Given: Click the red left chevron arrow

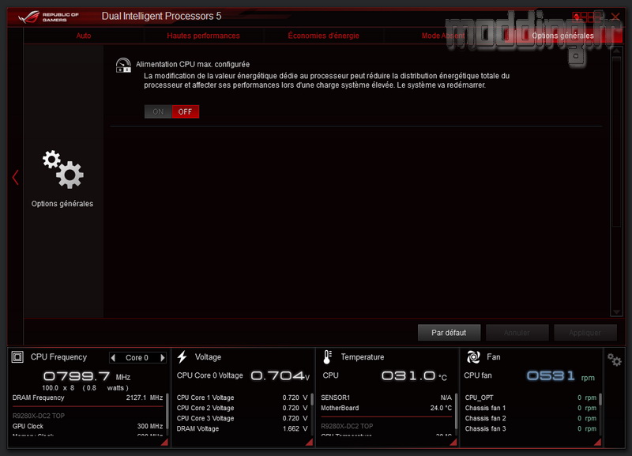Looking at the screenshot, I should click(15, 177).
